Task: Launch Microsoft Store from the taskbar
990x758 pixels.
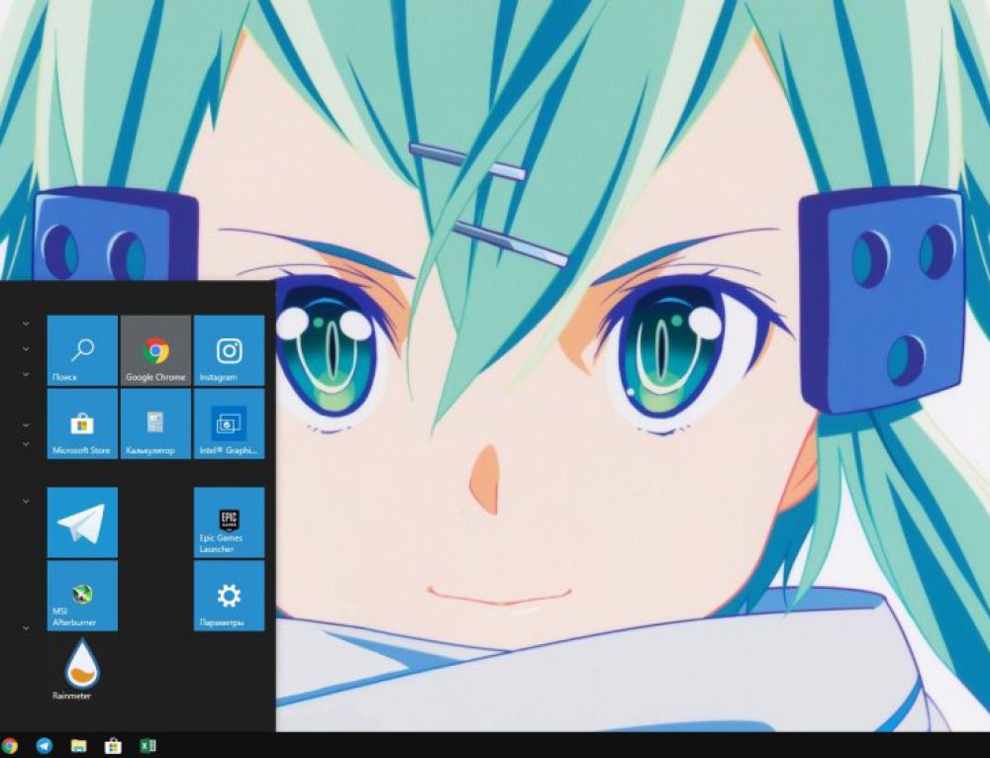Action: [111, 745]
